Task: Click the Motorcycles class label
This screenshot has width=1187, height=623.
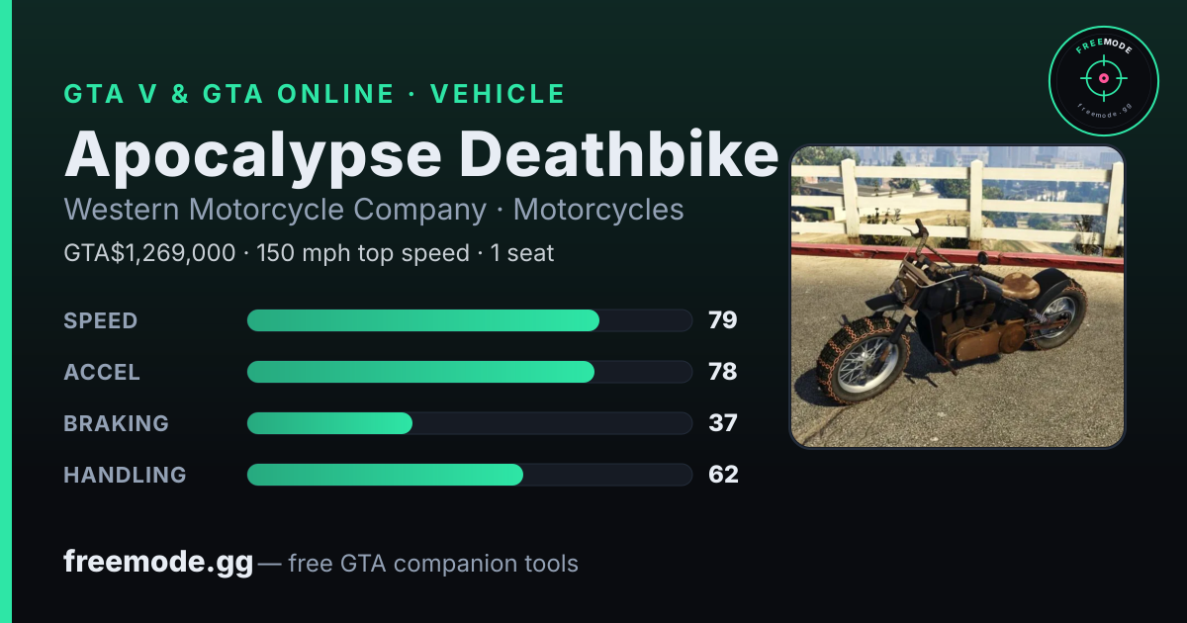Action: coord(598,210)
